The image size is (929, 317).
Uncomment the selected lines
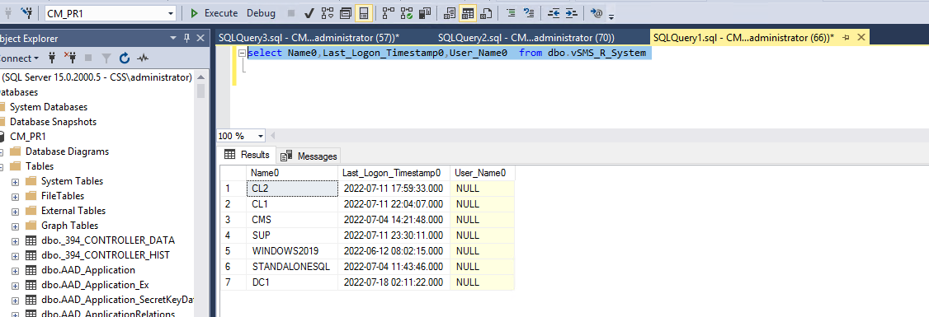coord(529,13)
